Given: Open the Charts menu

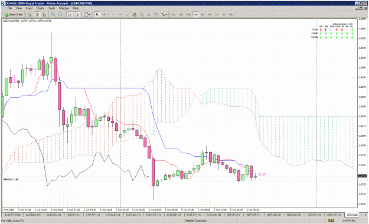Looking at the screenshot, I should point(40,8).
